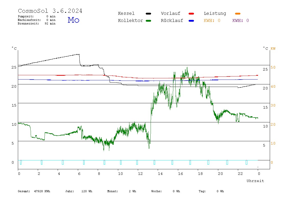Click the Leistung legend label
Image resolution: width=293 pixels, height=207 pixels.
click(215, 14)
